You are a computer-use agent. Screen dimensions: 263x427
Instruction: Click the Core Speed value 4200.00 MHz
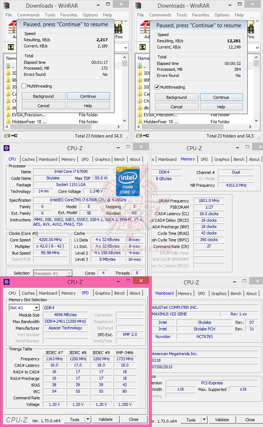(50, 240)
